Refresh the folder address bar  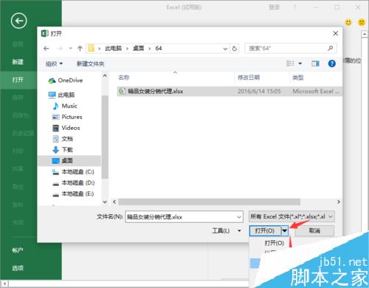[x=235, y=49]
